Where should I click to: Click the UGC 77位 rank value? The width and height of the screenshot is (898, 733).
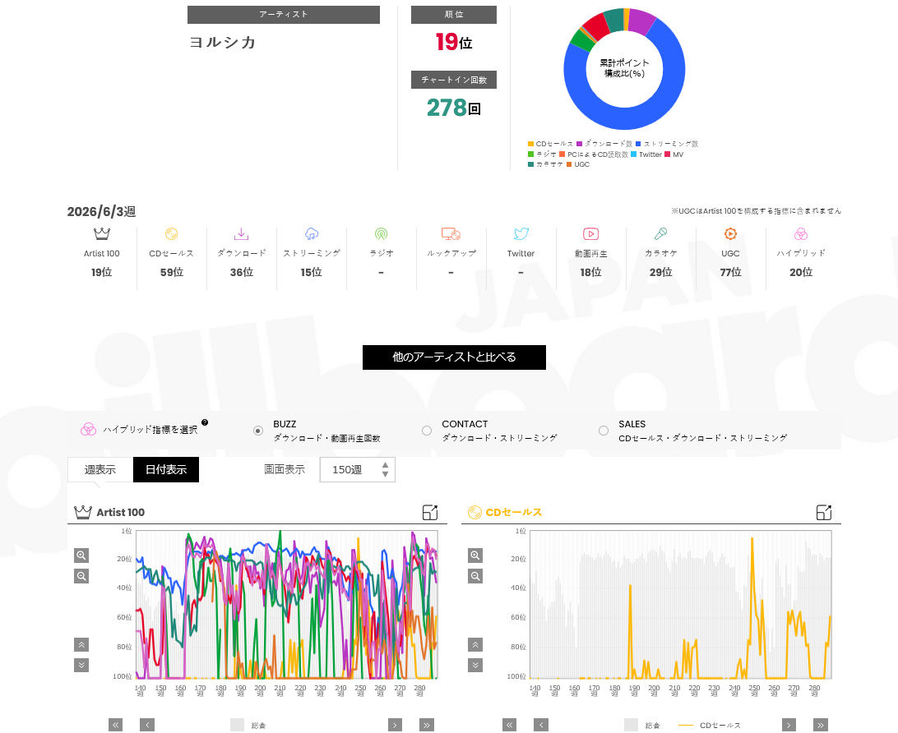(x=730, y=272)
